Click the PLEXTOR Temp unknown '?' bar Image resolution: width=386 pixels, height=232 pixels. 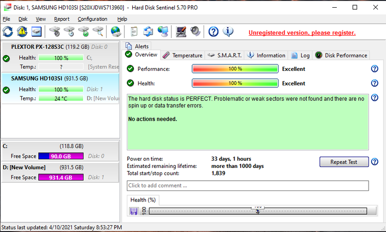[x=61, y=67]
